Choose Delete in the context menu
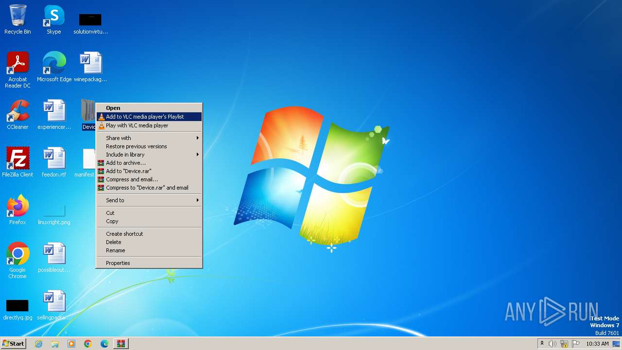 149,242
